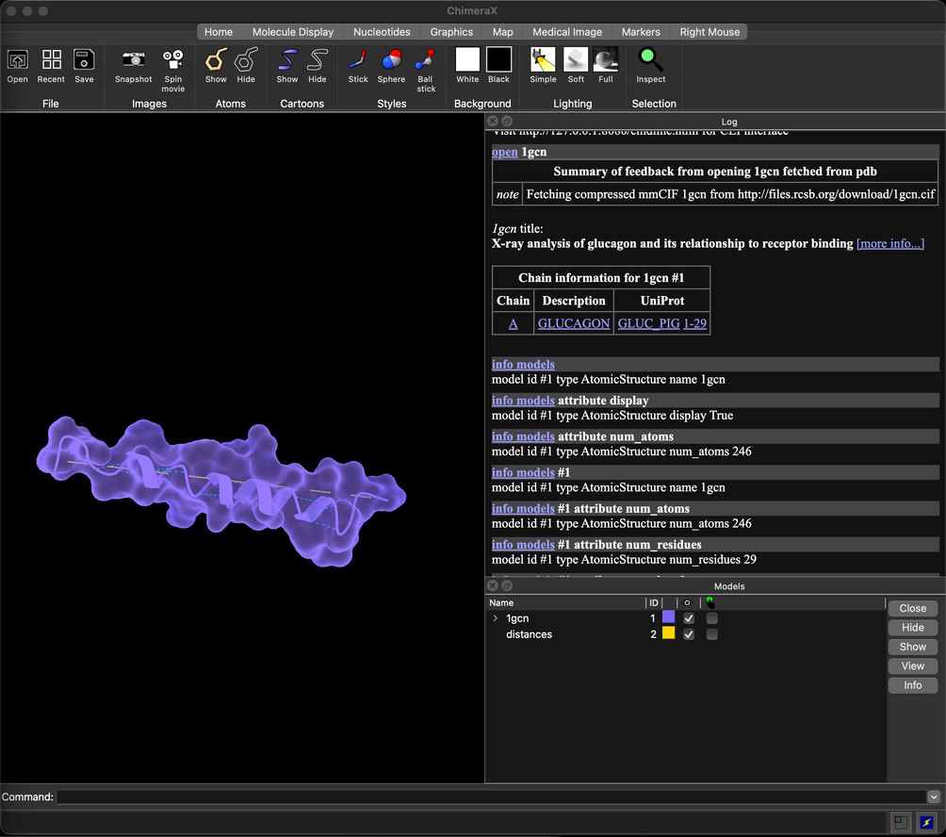Click the 'open' command link in Log
The image size is (946, 837).
point(504,152)
